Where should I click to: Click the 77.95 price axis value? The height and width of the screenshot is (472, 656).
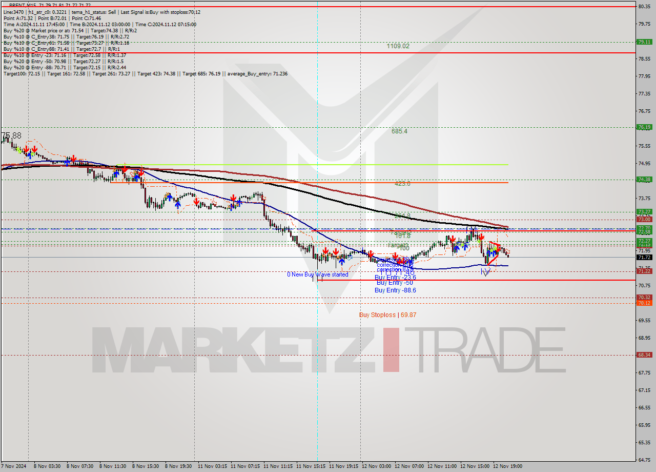coord(644,76)
